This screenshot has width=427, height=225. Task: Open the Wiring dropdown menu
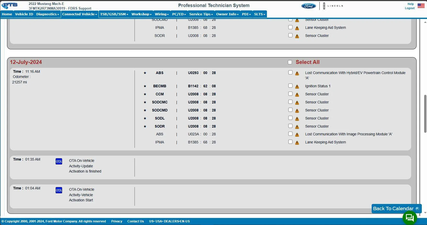point(162,14)
